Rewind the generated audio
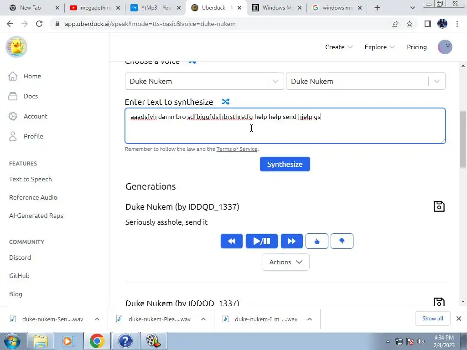 pos(231,241)
